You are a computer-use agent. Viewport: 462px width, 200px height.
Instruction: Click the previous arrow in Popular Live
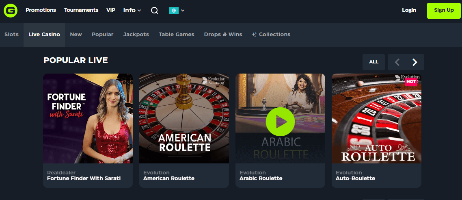pos(397,62)
